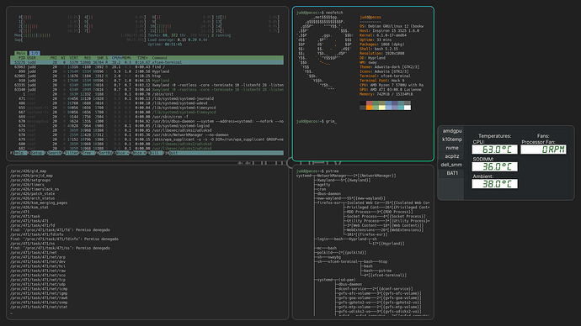Sort htop by the USER column header
The width and height of the screenshot is (581, 326).
coord(31,58)
